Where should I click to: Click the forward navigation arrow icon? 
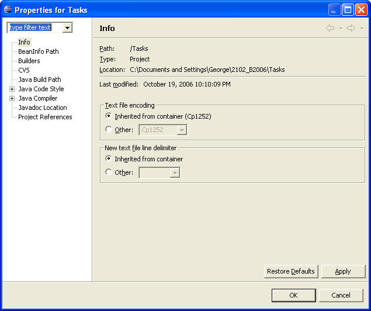tap(351, 28)
